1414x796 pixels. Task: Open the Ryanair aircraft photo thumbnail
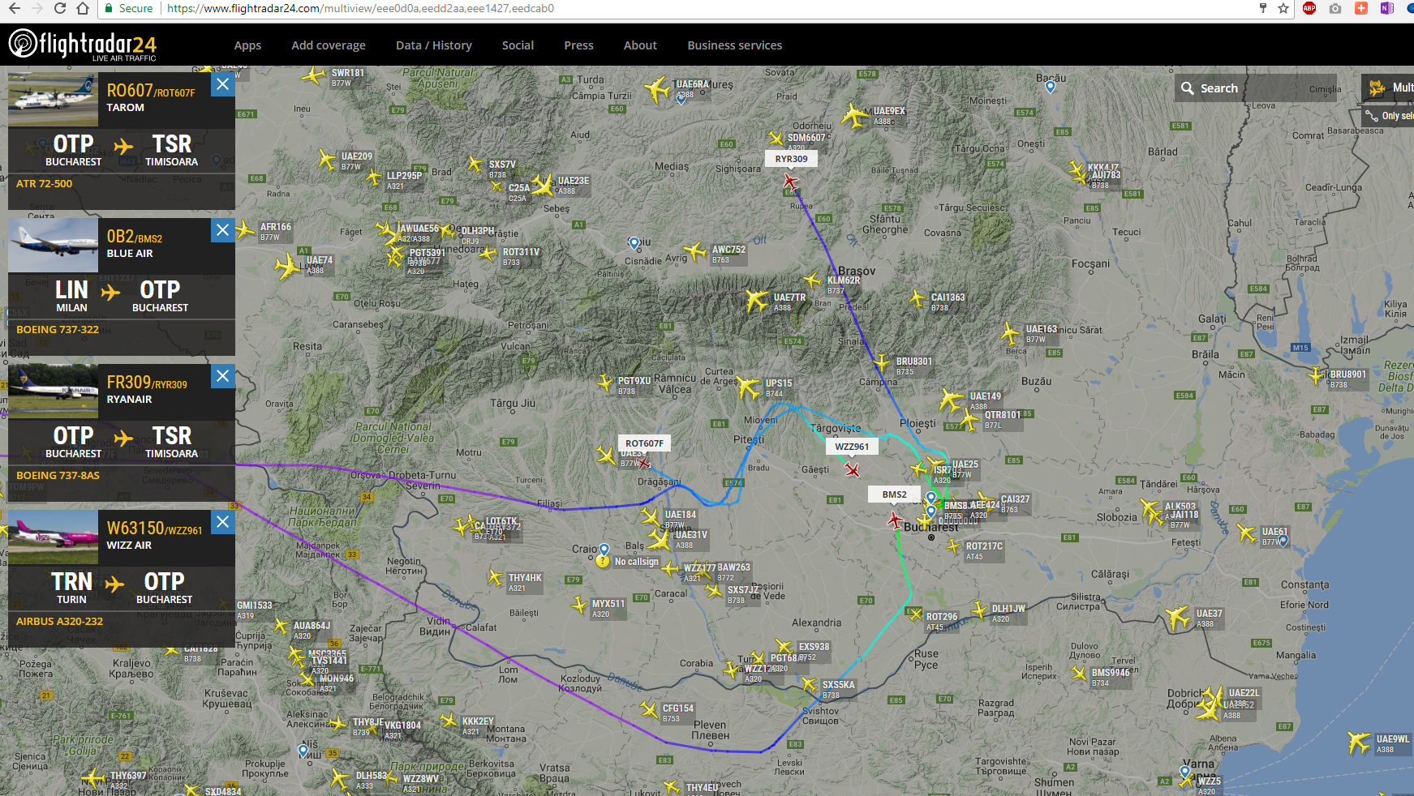click(x=53, y=391)
